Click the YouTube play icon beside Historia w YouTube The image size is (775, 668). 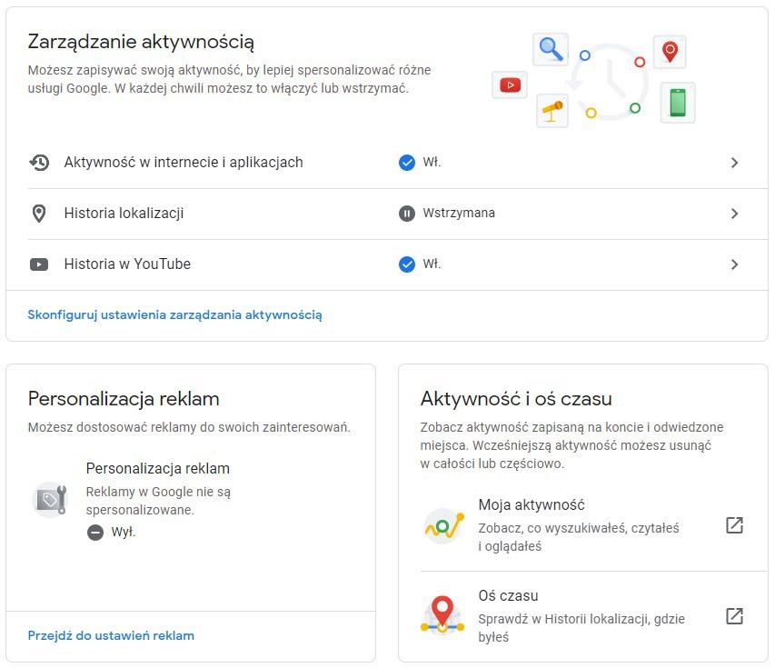(39, 264)
